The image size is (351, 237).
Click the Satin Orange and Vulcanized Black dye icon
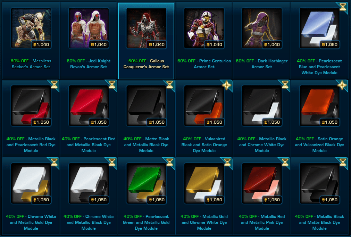coord(319,106)
